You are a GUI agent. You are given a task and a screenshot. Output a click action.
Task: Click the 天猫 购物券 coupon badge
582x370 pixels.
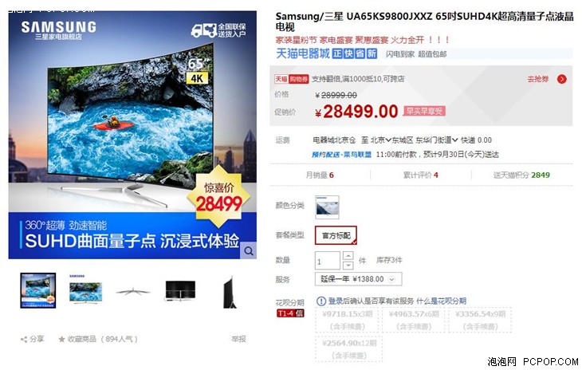click(291, 79)
